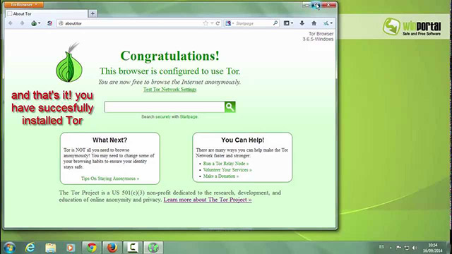Viewport: 452px width, 254px height.
Task: Open Test Tor Network Settings link
Action: click(169, 90)
